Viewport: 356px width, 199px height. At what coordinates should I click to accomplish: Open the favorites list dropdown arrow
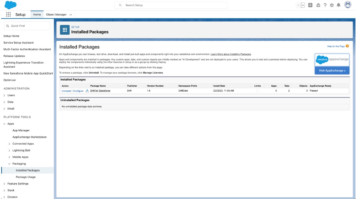tap(303, 5)
